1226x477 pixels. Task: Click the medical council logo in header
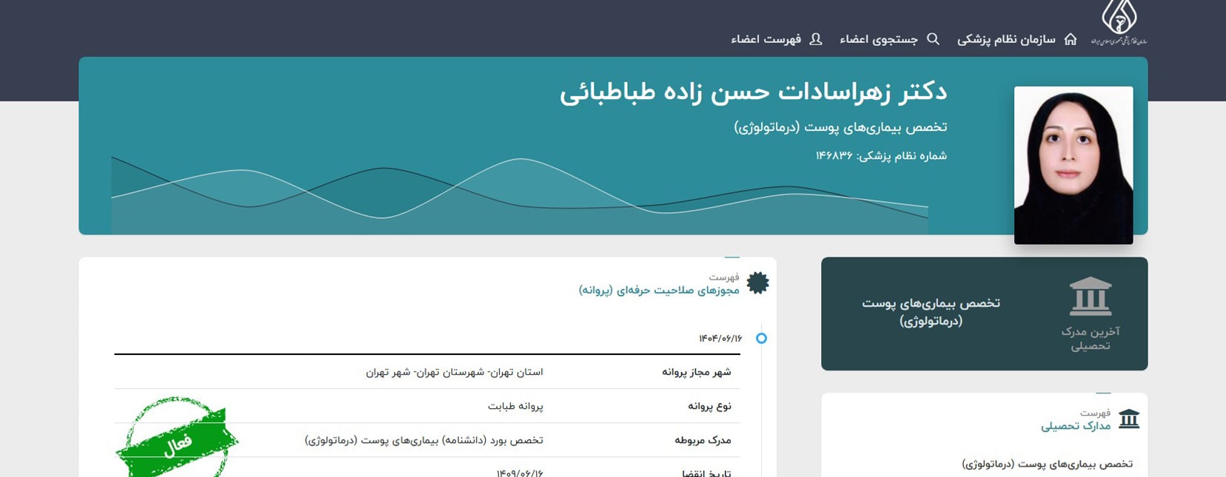pos(1119,22)
